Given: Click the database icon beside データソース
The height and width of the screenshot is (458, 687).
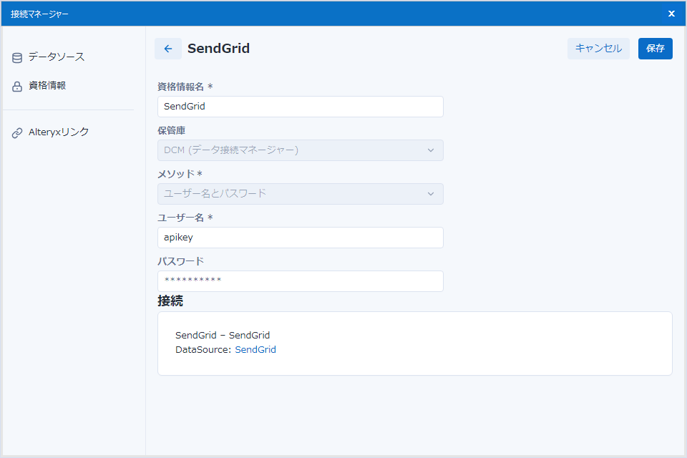Looking at the screenshot, I should pyautogui.click(x=17, y=58).
